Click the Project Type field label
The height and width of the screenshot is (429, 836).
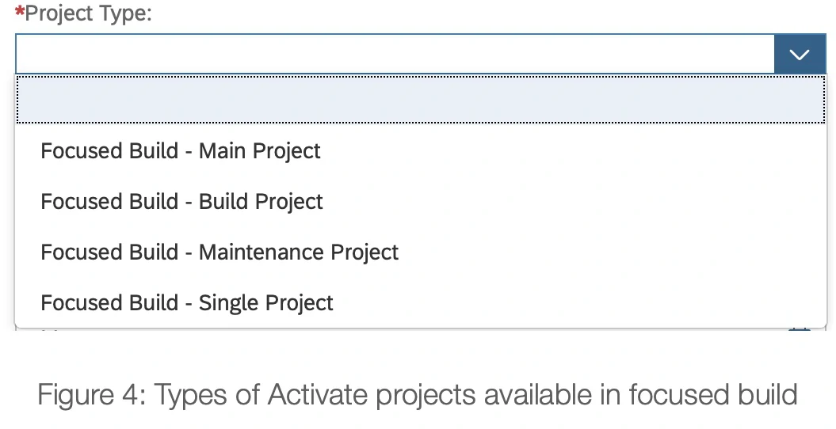pos(88,13)
